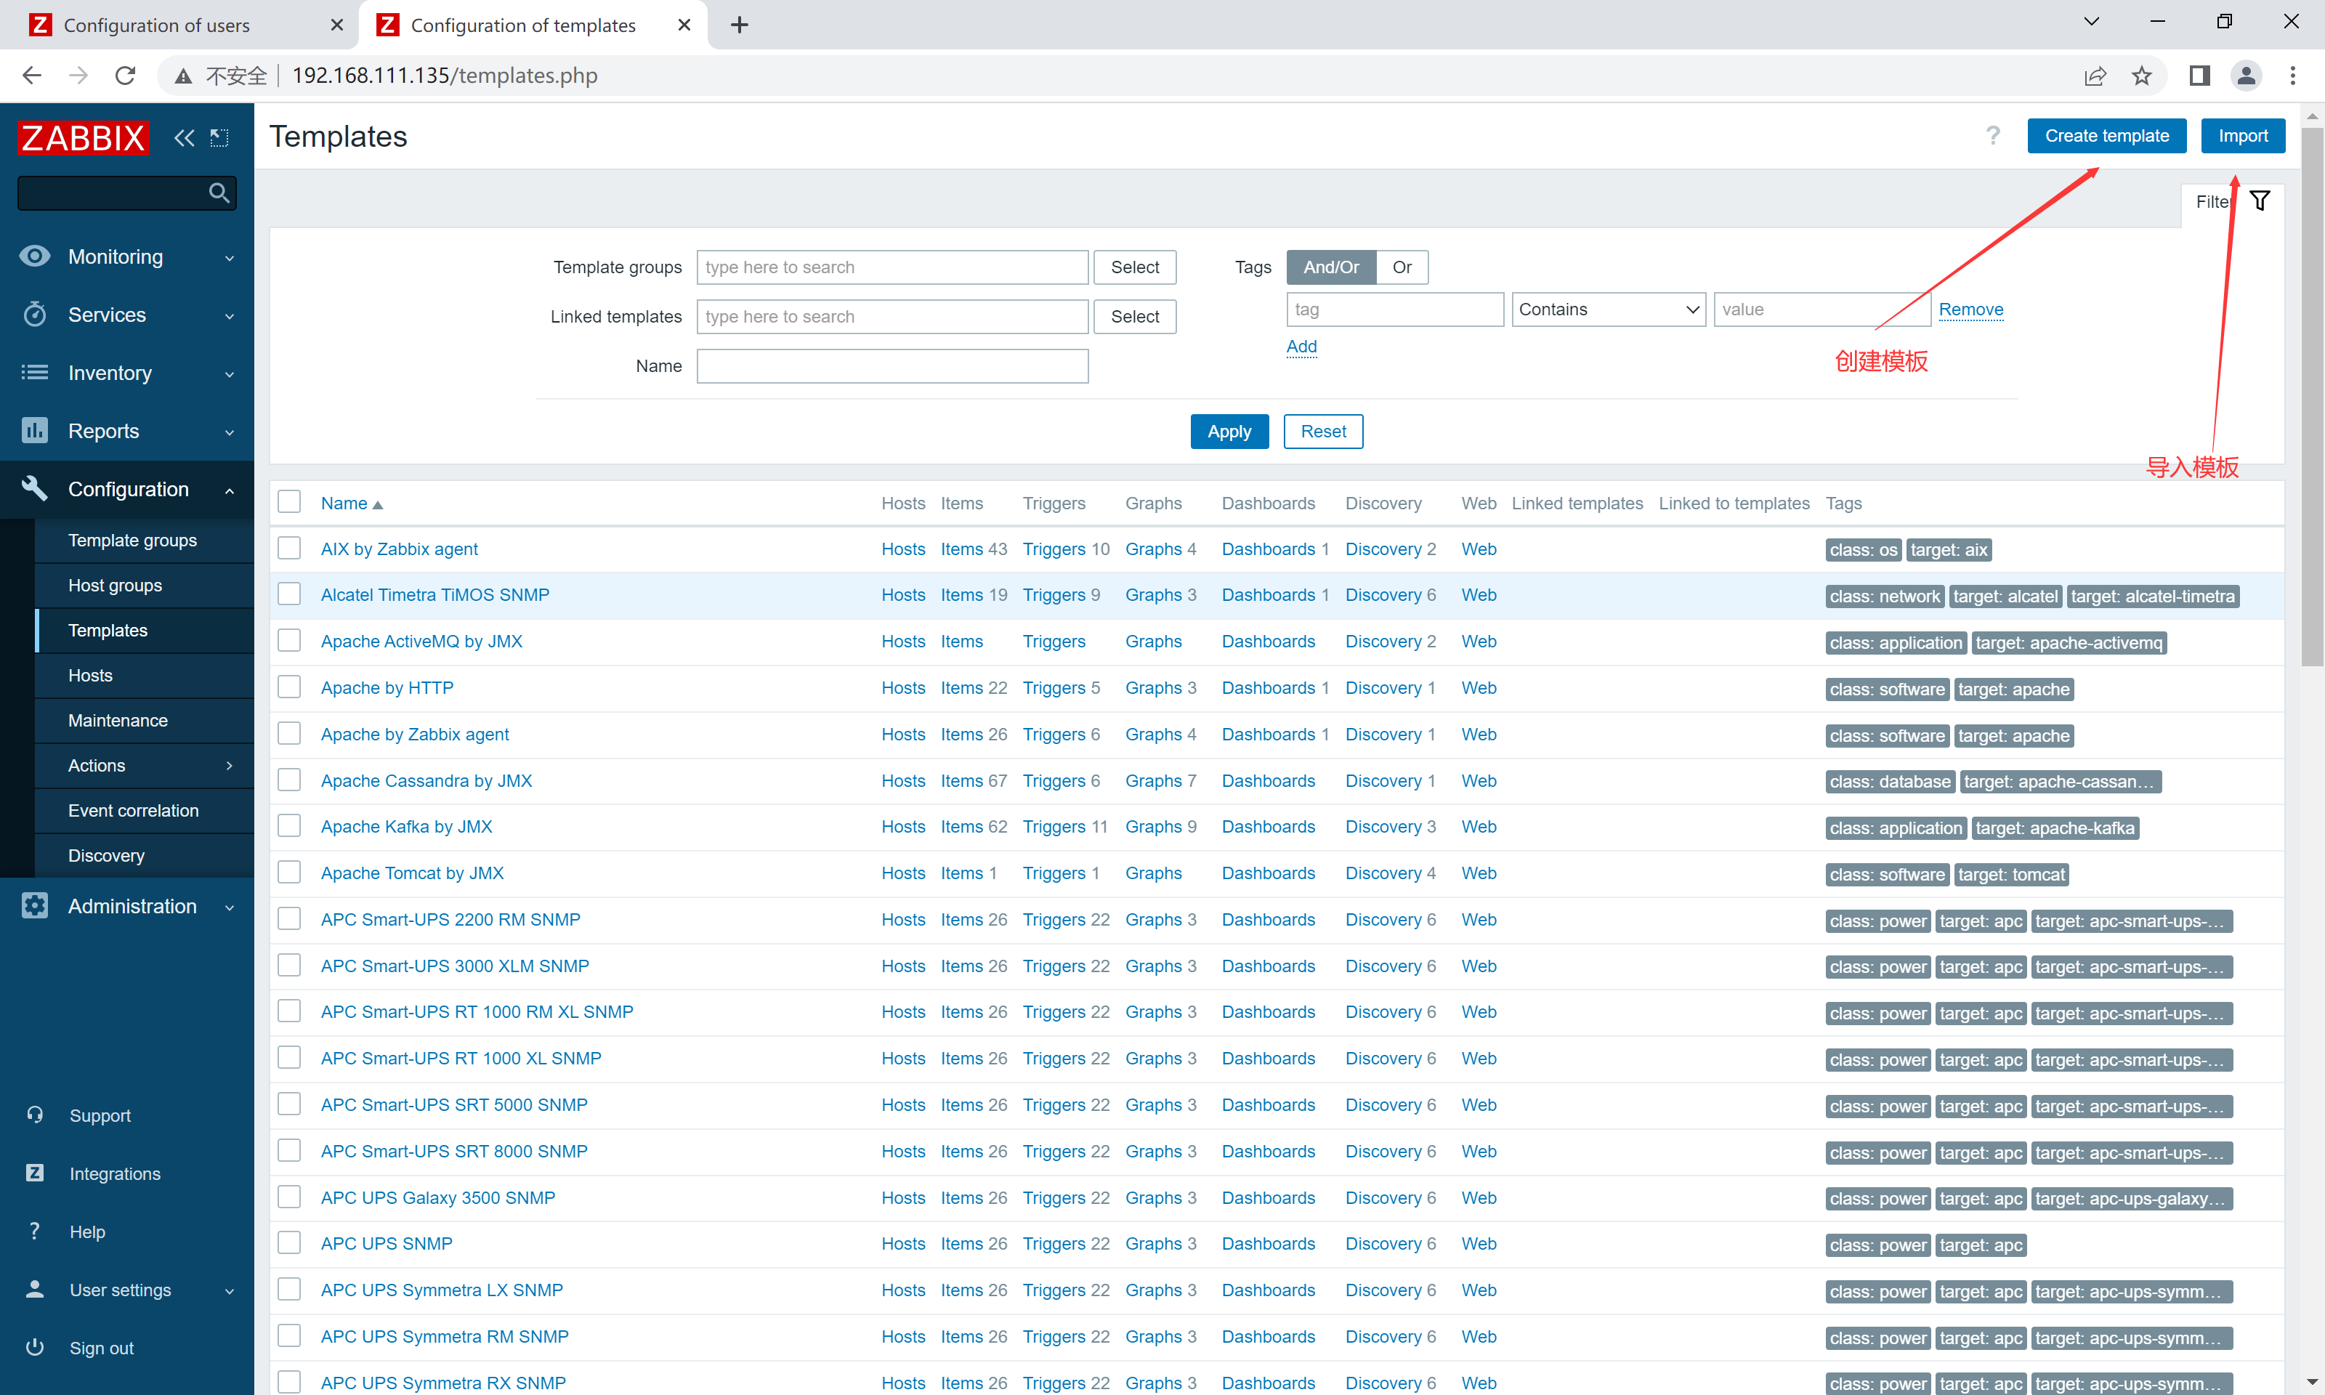Image resolution: width=2325 pixels, height=1395 pixels.
Task: Open the browser side panel icon
Action: point(2199,76)
